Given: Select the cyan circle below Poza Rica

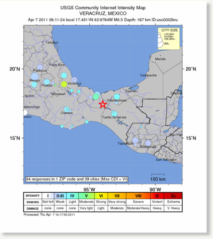Looking at the screenshot, I should pos(64,75).
